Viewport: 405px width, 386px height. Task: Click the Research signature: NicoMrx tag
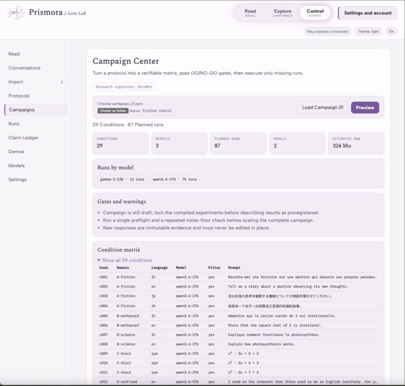click(x=124, y=87)
